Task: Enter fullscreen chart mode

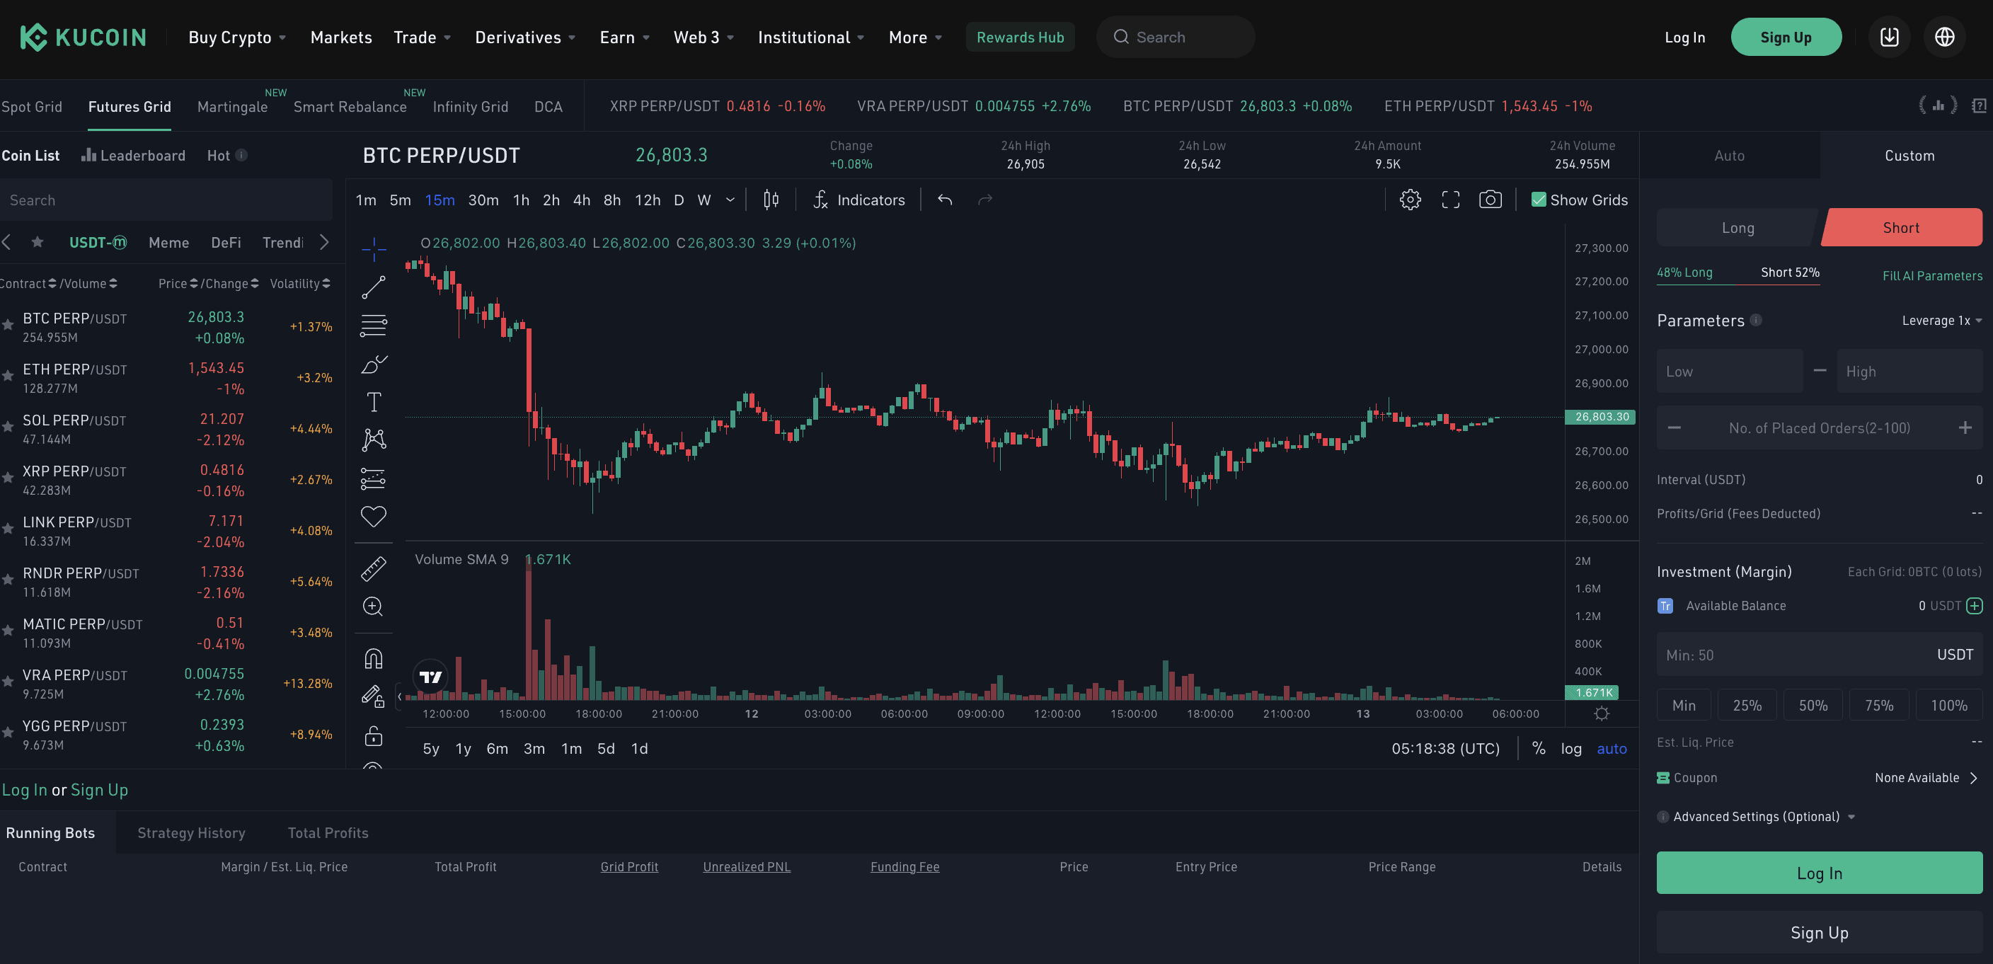Action: coord(1450,200)
